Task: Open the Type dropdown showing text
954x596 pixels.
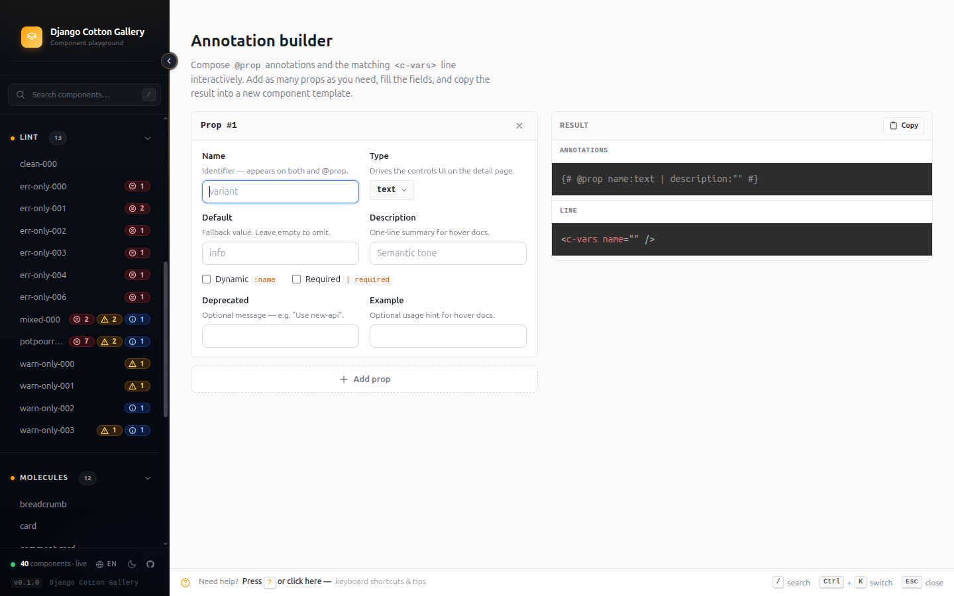Action: click(x=392, y=190)
